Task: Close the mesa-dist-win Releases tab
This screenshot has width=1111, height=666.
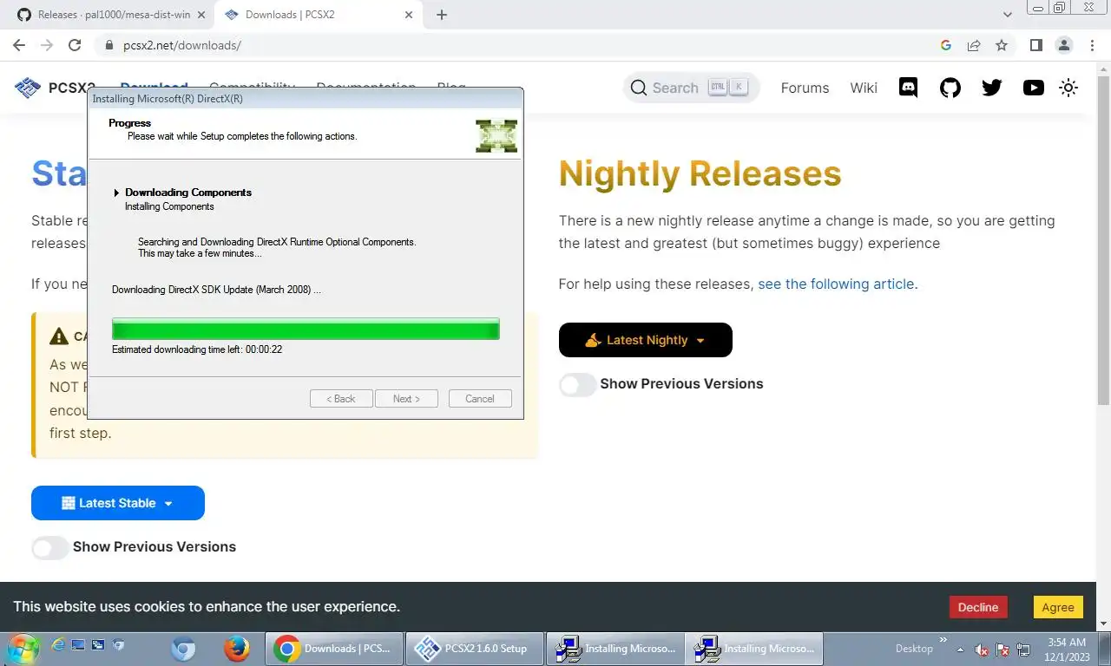Action: pyautogui.click(x=202, y=15)
